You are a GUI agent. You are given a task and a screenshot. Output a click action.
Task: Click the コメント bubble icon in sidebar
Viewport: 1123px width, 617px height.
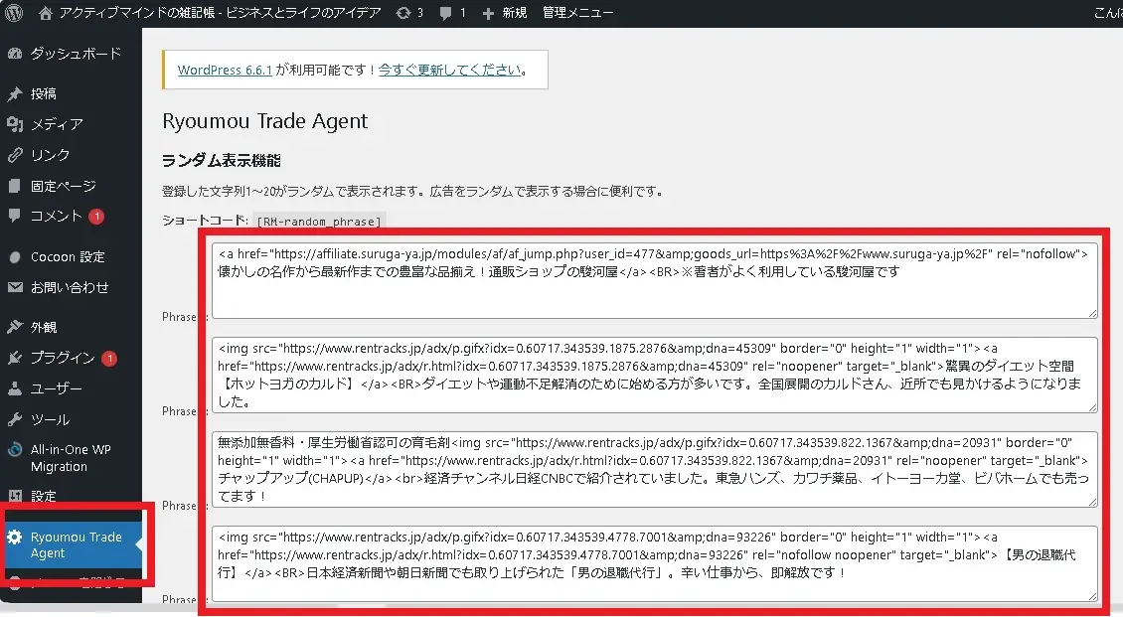[14, 216]
